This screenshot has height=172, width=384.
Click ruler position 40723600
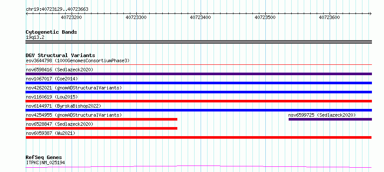pyautogui.click(x=330, y=17)
